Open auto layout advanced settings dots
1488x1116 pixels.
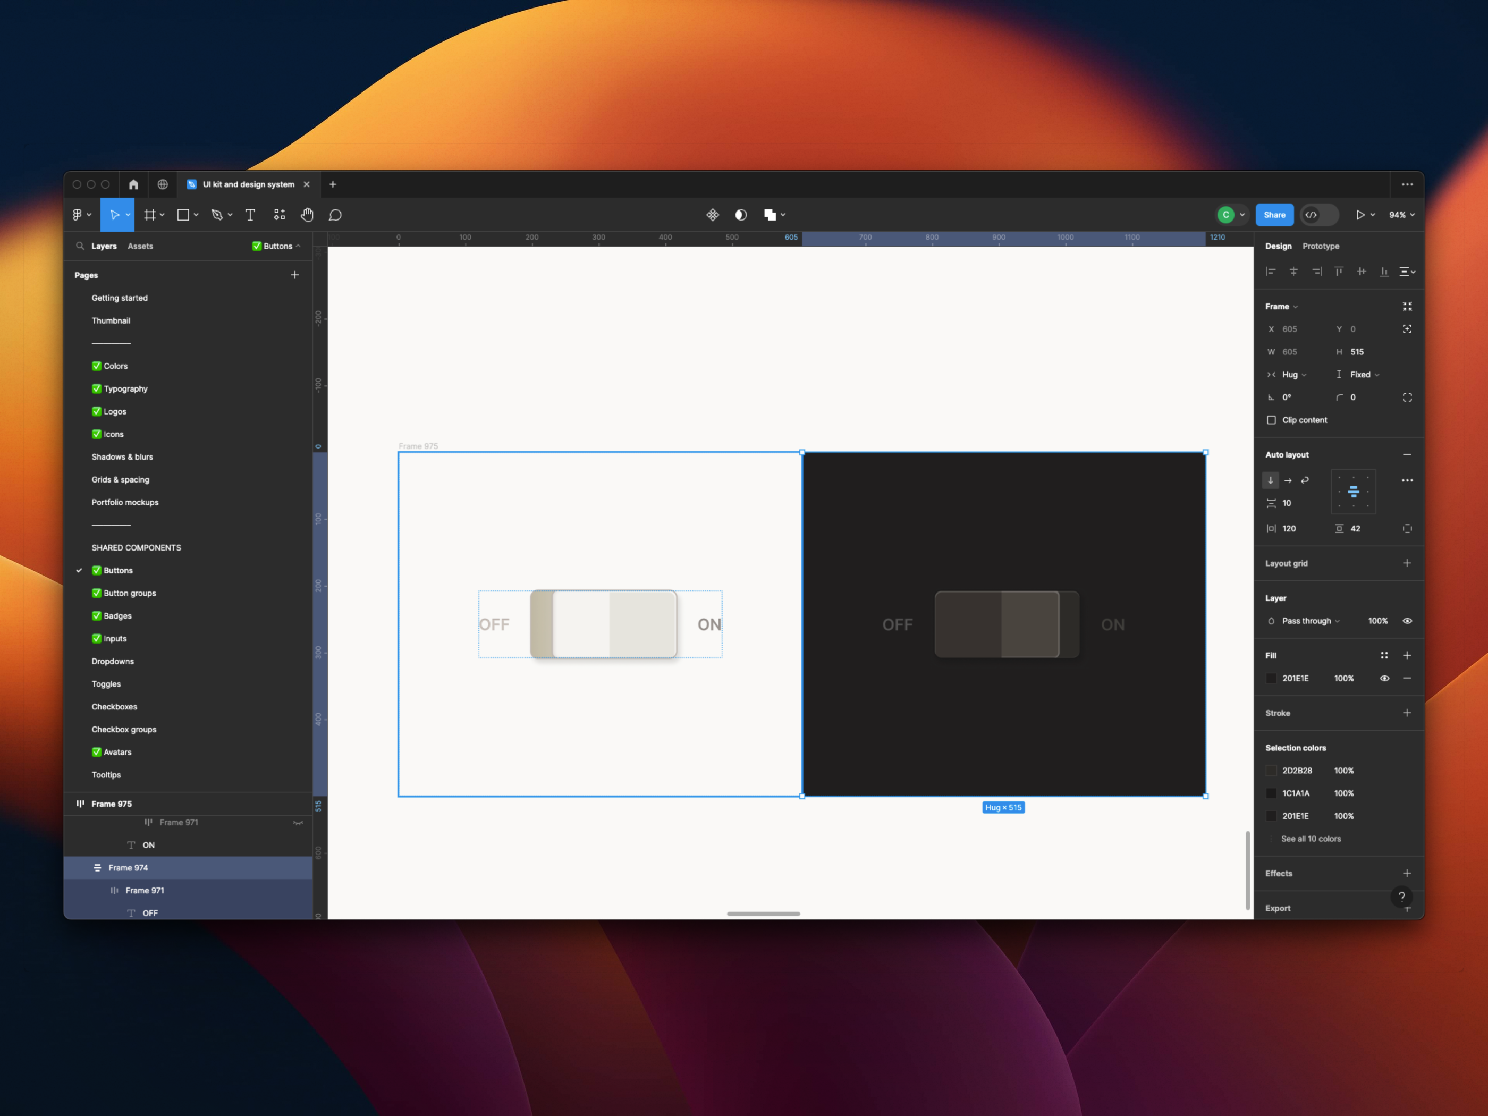coord(1407,480)
